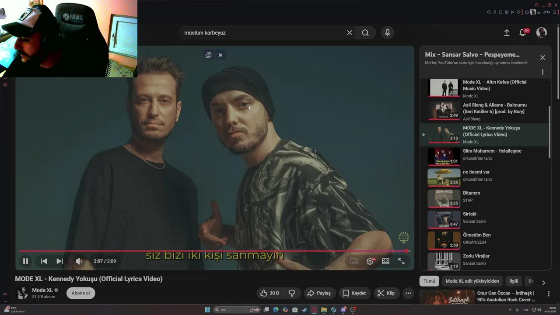560x315 pixels.
Task: Click the magnifier search button
Action: 365,33
